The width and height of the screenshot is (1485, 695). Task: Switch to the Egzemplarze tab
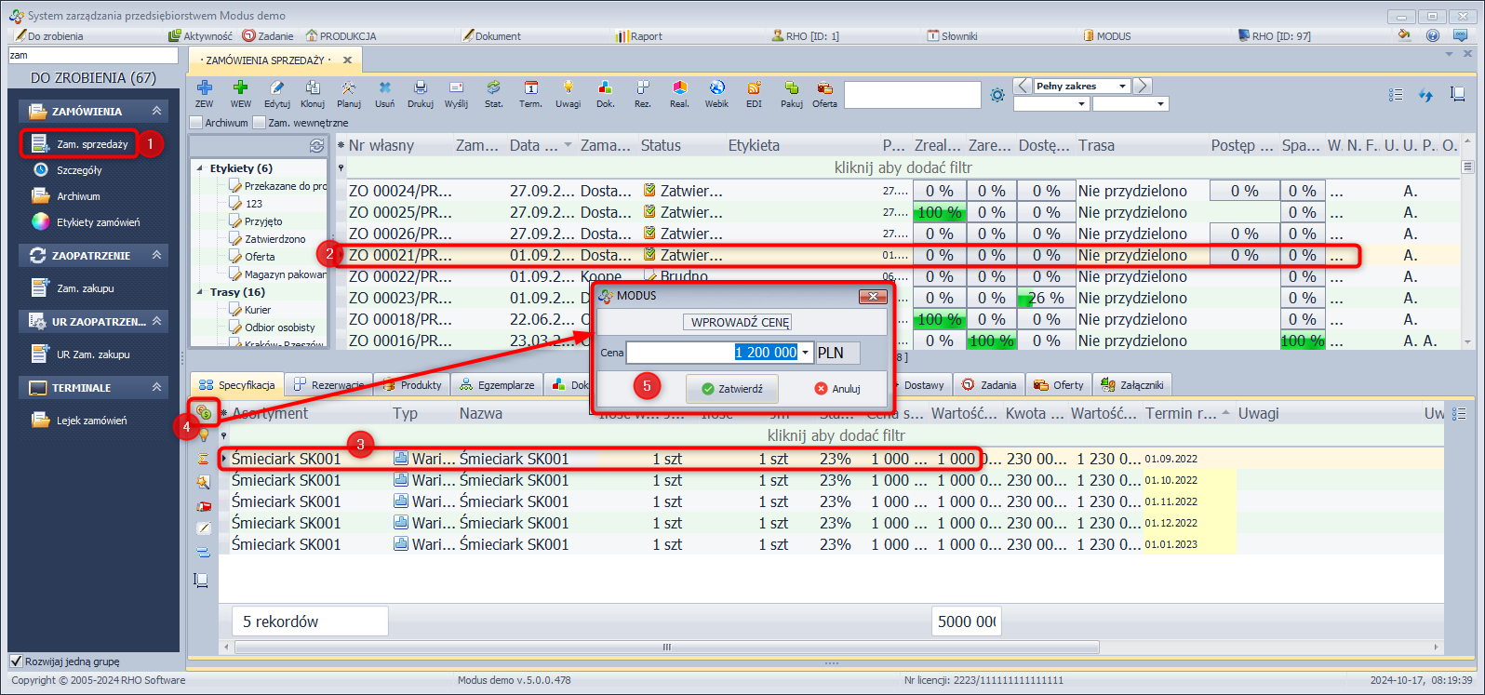497,385
